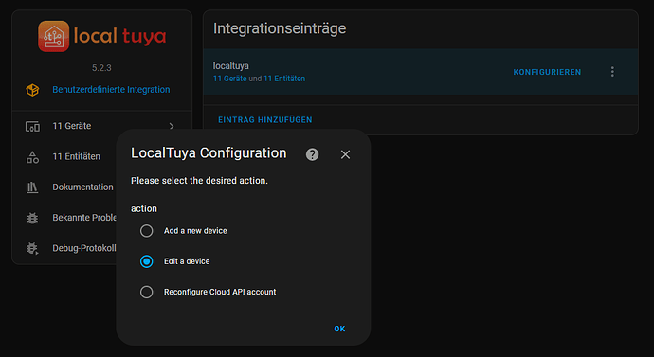654x357 pixels.
Task: Click the bug icon beside Bekannte Probleme
Action: [x=32, y=218]
